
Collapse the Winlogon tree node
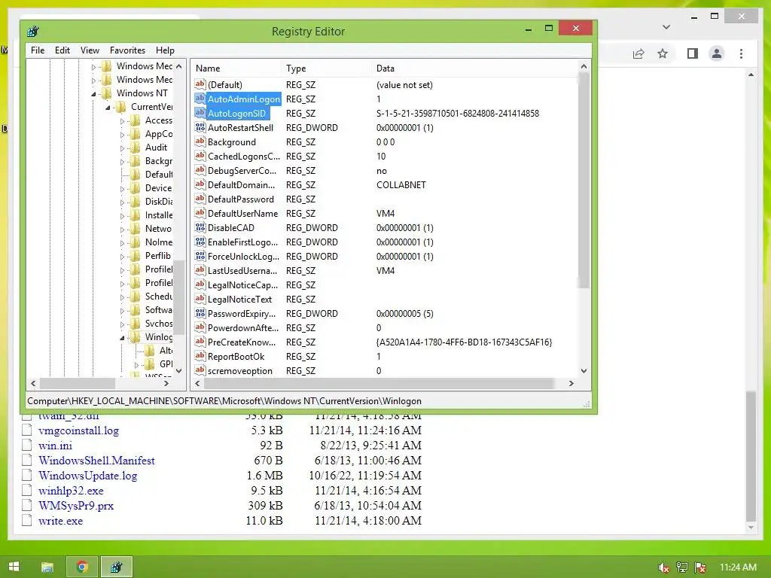[123, 338]
